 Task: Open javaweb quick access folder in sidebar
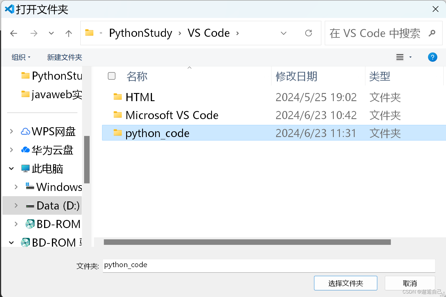(x=52, y=94)
